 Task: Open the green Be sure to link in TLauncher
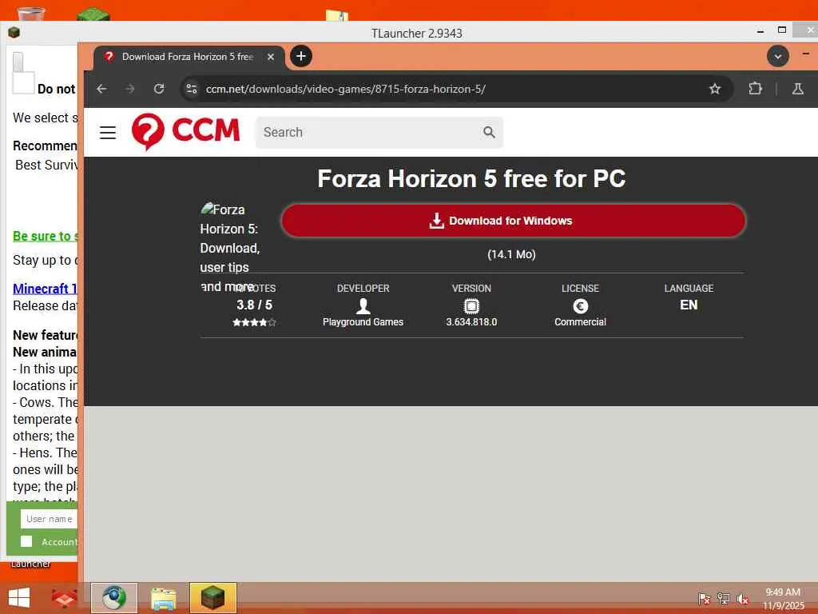tap(46, 236)
